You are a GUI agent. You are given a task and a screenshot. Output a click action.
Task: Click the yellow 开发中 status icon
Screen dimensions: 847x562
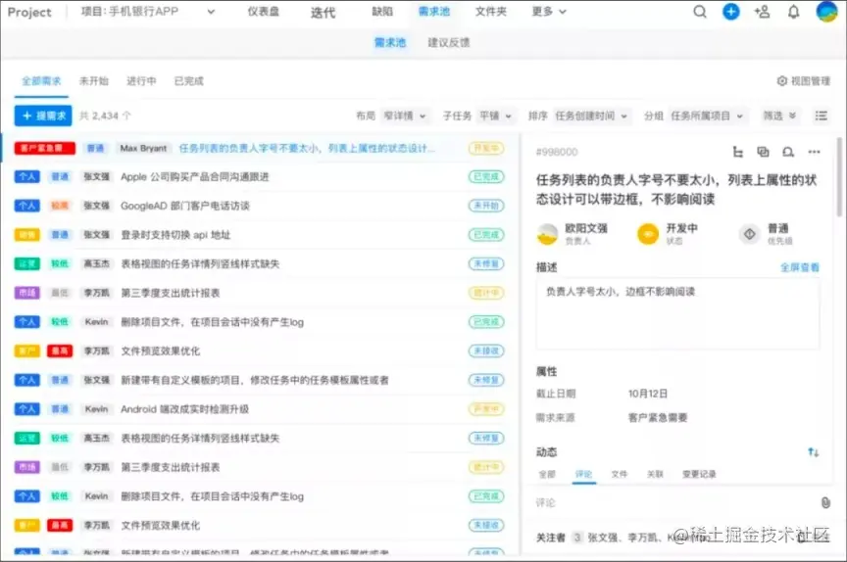(648, 234)
